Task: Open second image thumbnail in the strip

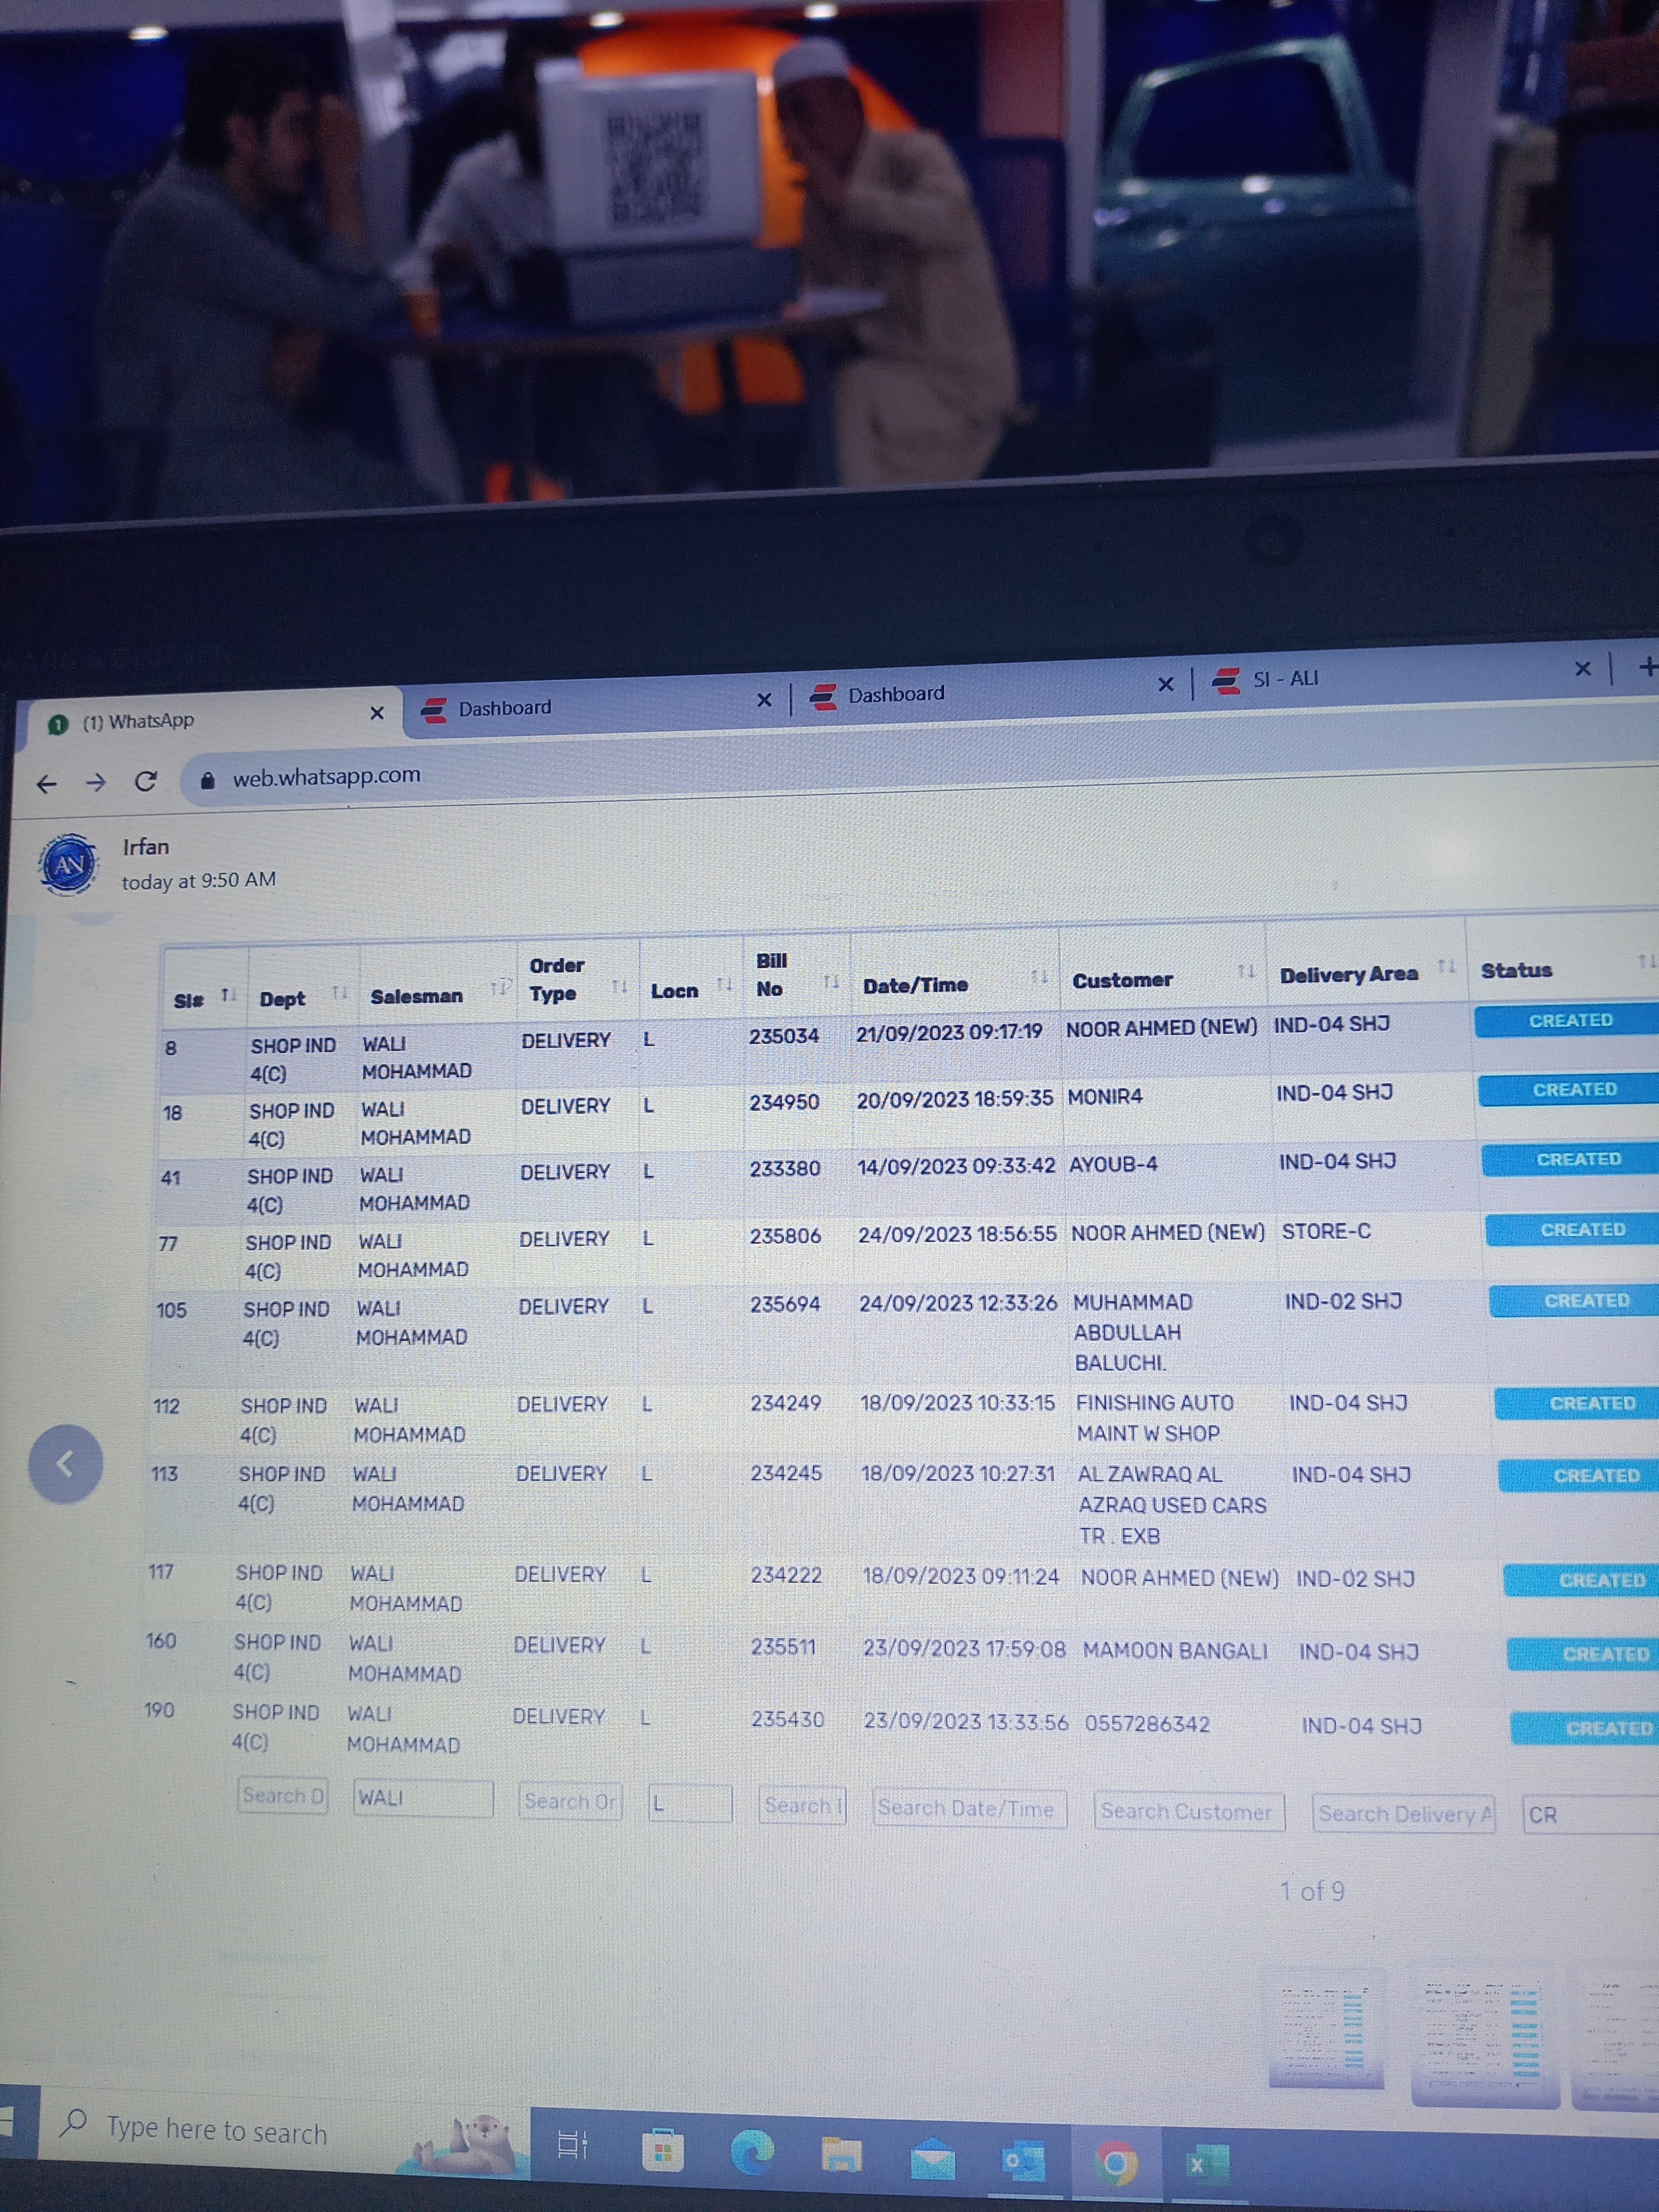Action: pyautogui.click(x=1485, y=2035)
